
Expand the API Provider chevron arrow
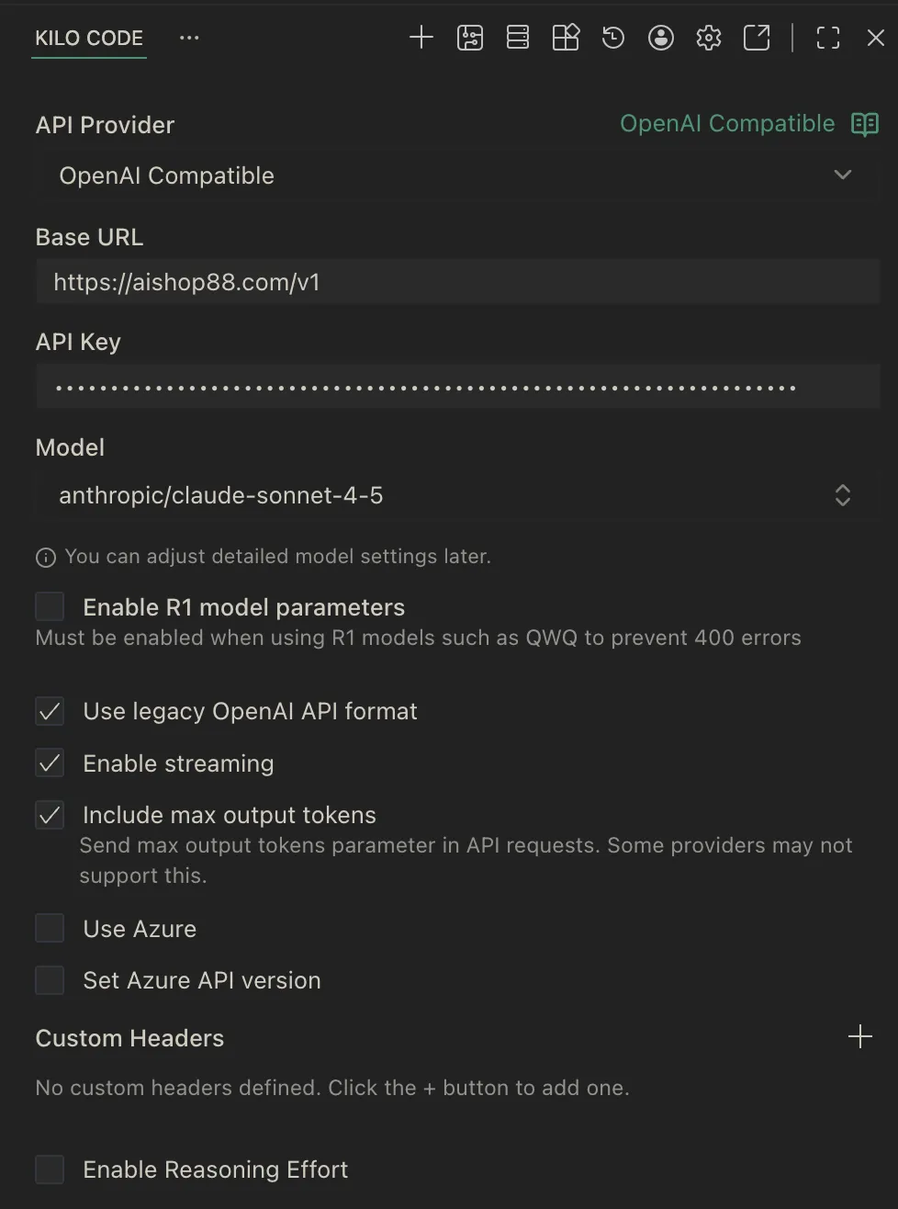point(842,175)
